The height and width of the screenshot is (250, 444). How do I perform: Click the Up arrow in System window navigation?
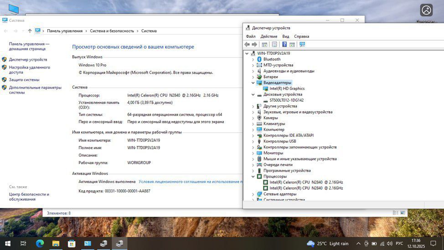pos(30,31)
